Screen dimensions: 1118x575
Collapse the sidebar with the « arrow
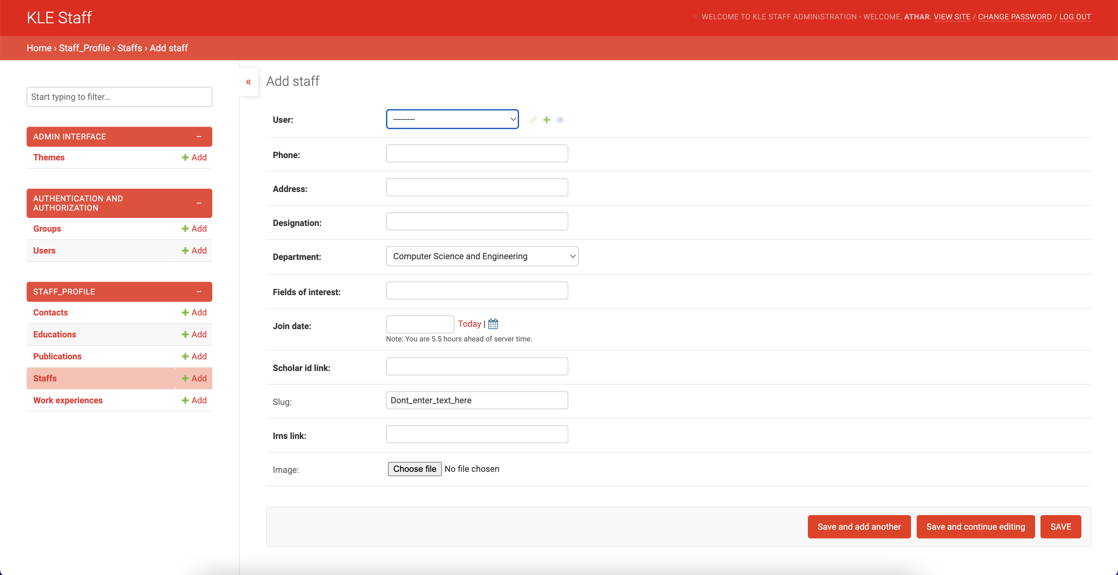(249, 82)
